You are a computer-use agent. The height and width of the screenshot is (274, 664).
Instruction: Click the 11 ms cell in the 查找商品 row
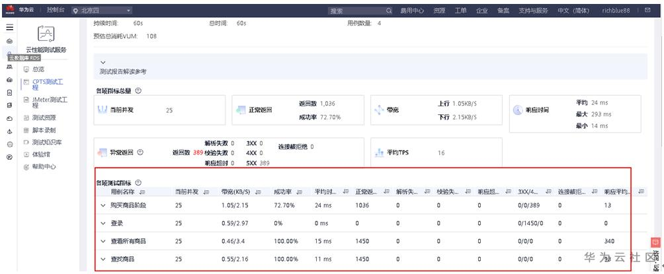(x=322, y=259)
